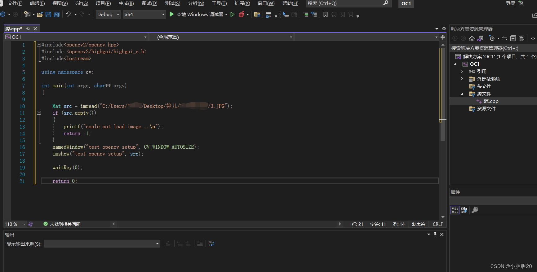Close the 源.cpp tab
Viewport: 537px width, 272px height.
tap(35, 29)
